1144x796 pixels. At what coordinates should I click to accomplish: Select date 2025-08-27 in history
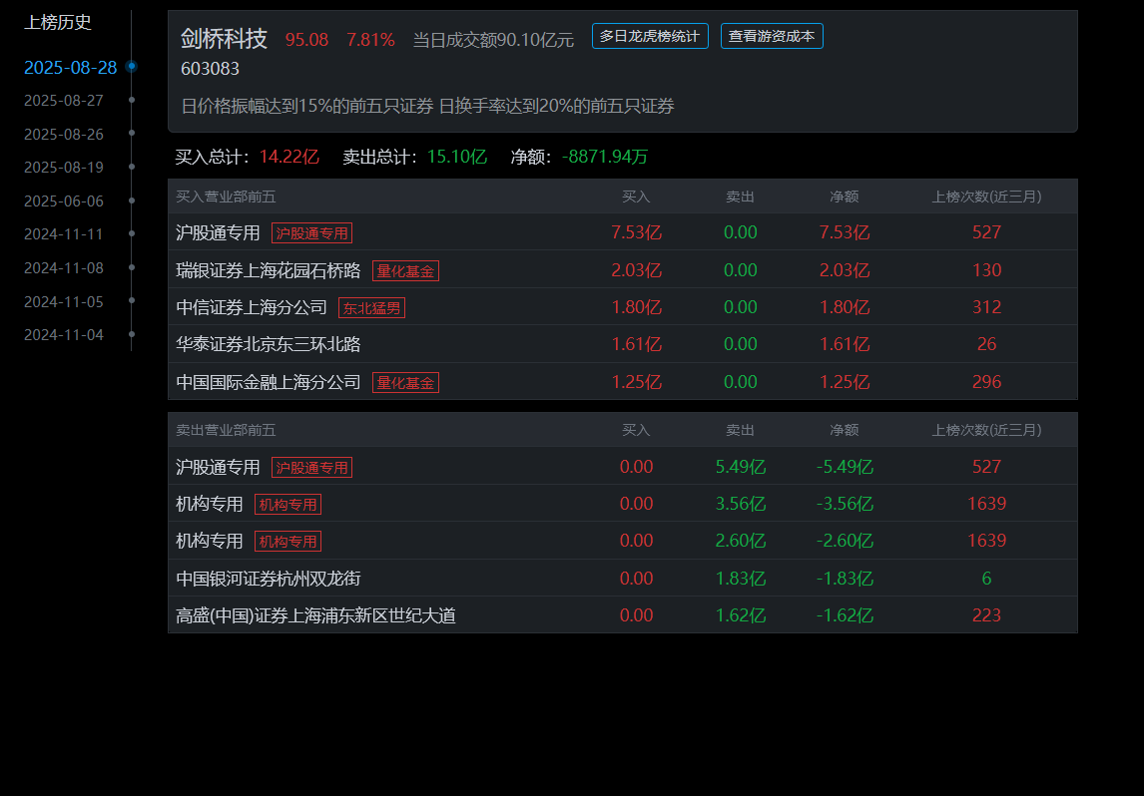[64, 100]
